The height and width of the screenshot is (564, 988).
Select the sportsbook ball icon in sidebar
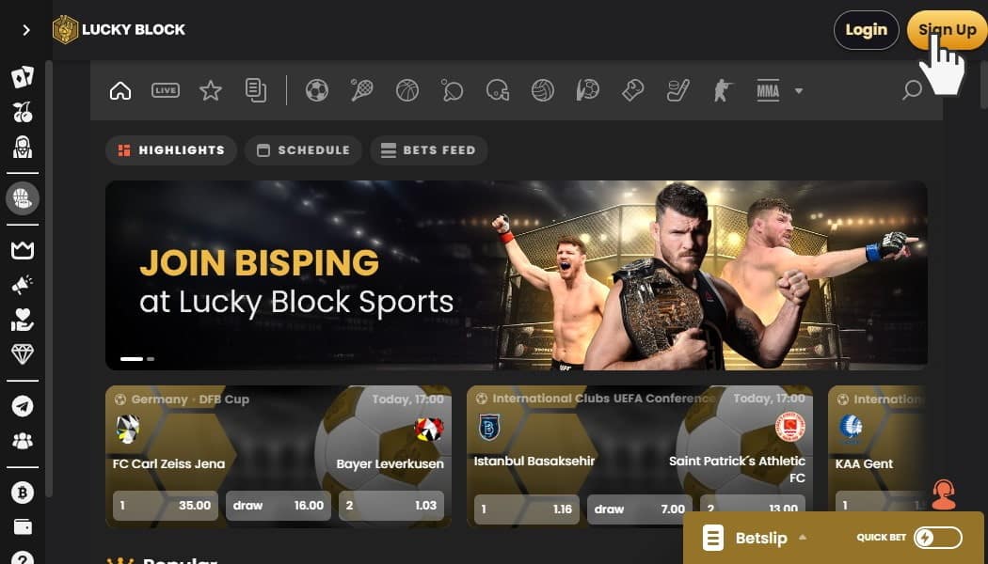(x=23, y=199)
